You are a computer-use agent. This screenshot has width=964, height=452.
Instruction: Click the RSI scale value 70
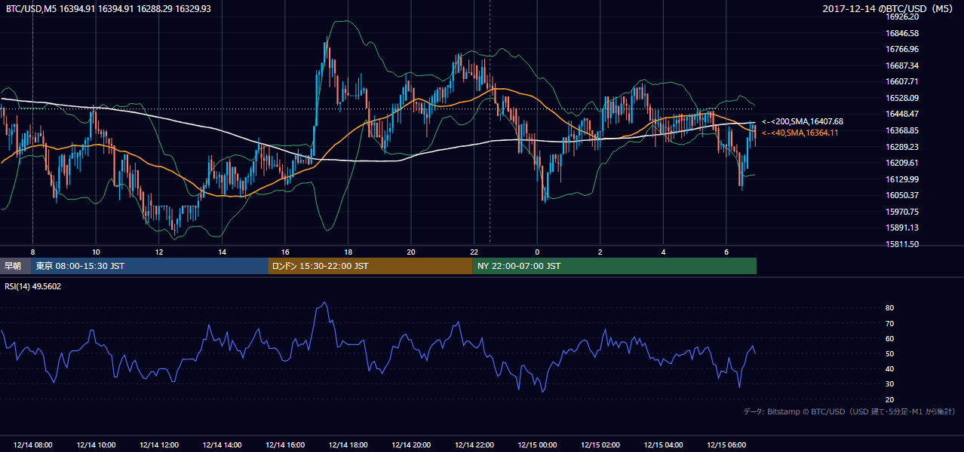[x=890, y=323]
